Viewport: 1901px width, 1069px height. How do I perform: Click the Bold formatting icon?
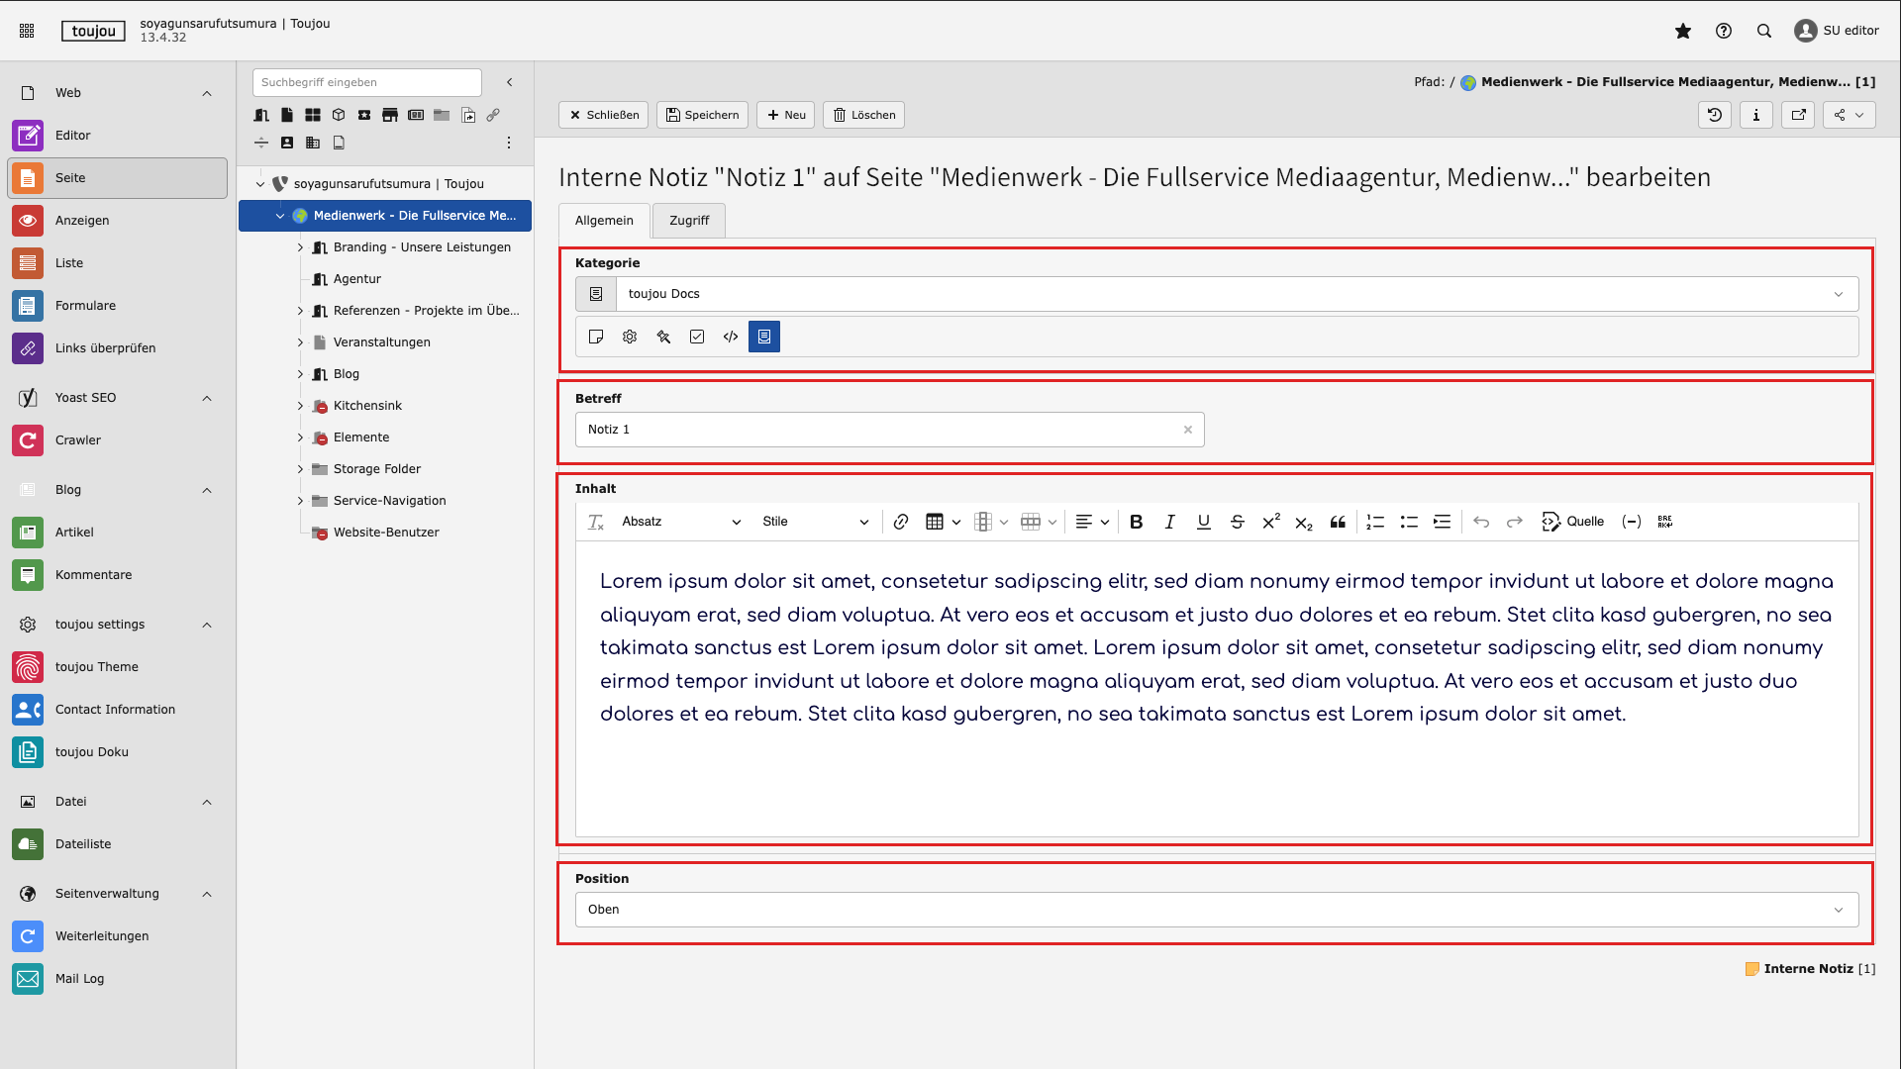[1137, 522]
